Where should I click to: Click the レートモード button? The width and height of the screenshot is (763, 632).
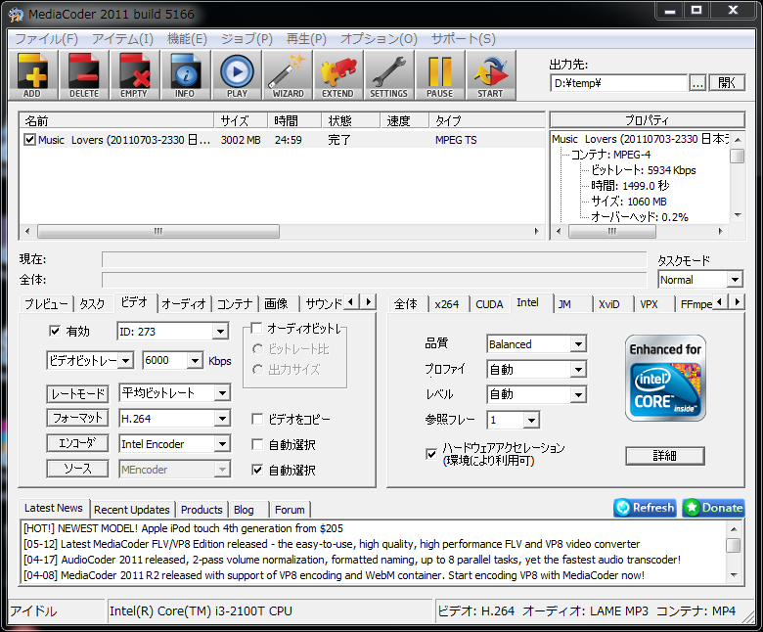tap(78, 393)
